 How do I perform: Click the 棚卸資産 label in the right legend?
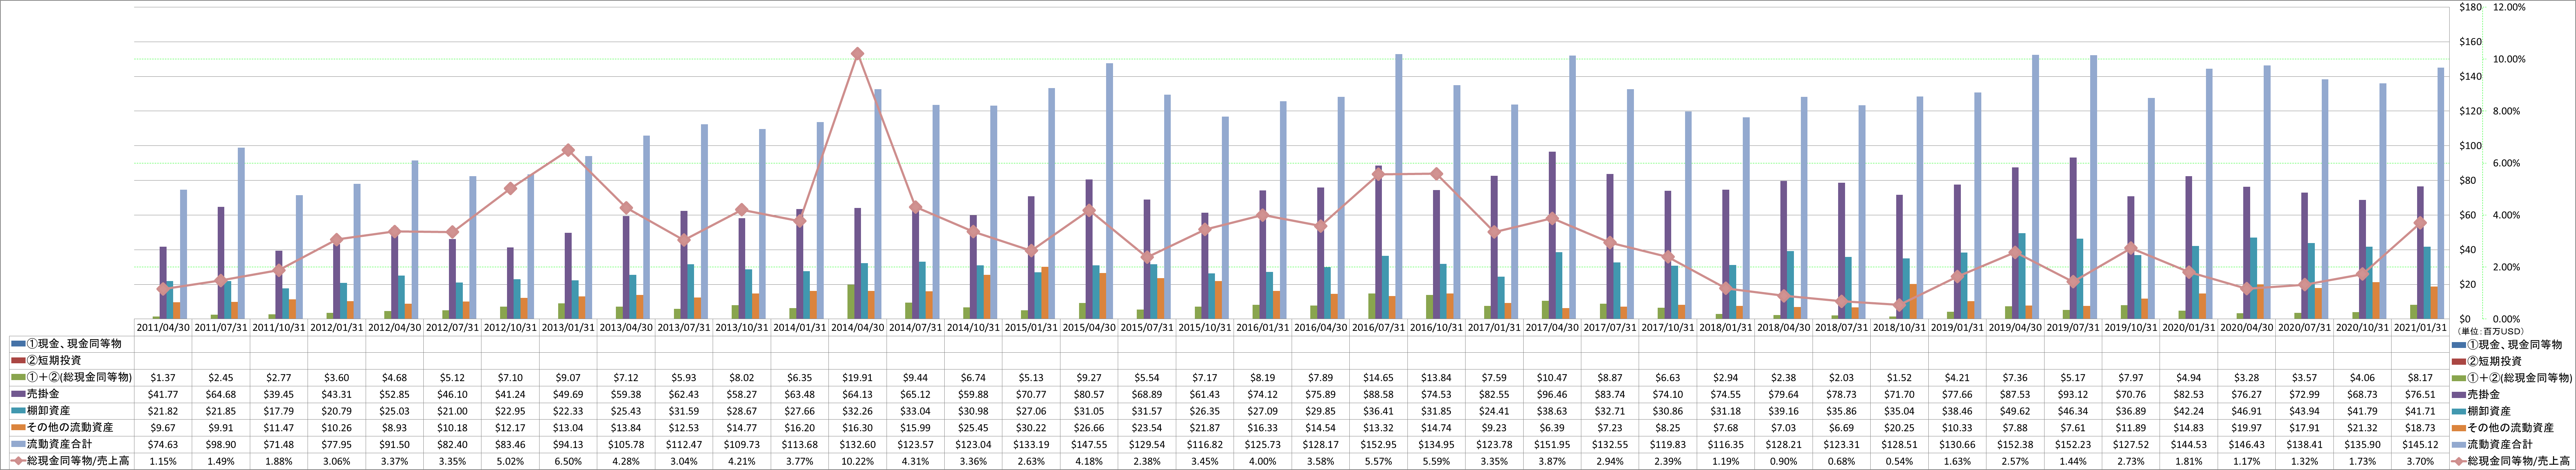pos(2489,411)
